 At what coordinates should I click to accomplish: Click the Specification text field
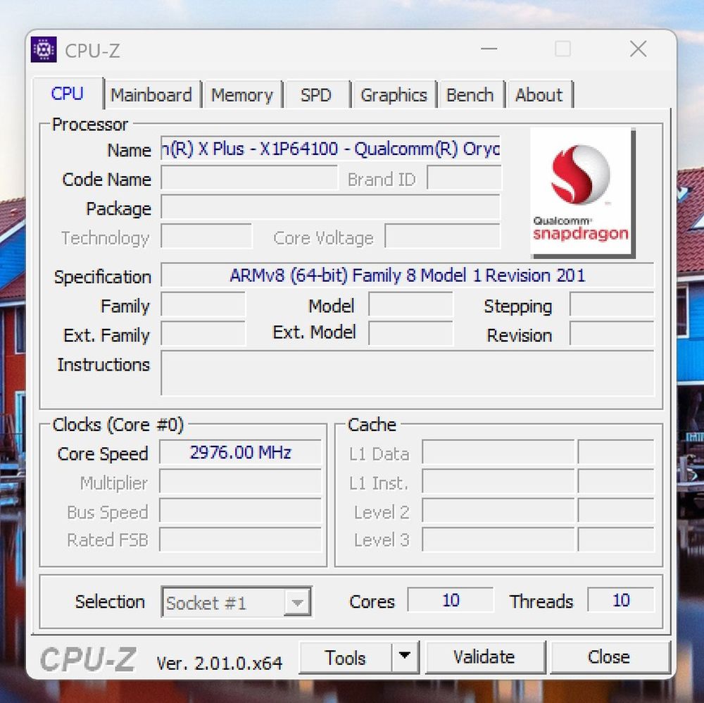coord(407,275)
